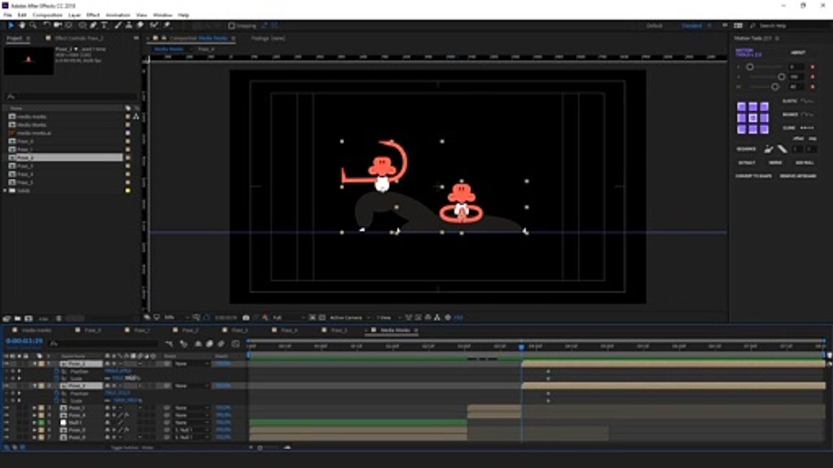Expand the Solids folder in Project panel
This screenshot has width=833, height=468.
pos(6,190)
